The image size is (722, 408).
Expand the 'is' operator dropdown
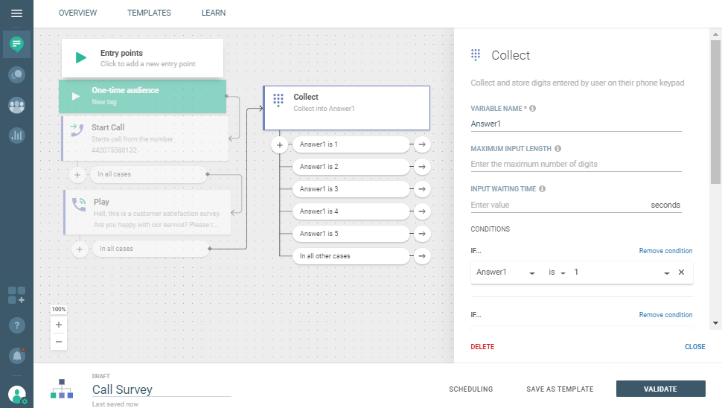click(x=563, y=273)
